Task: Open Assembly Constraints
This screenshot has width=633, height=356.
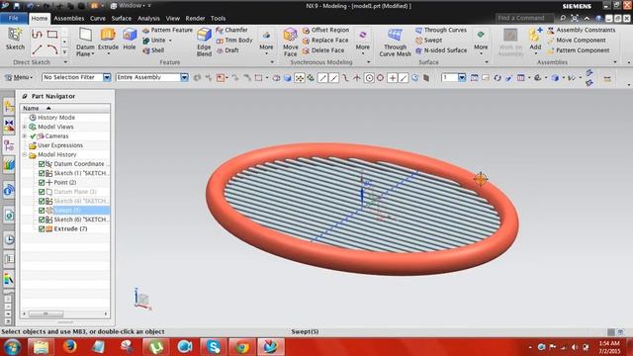Action: [582, 30]
